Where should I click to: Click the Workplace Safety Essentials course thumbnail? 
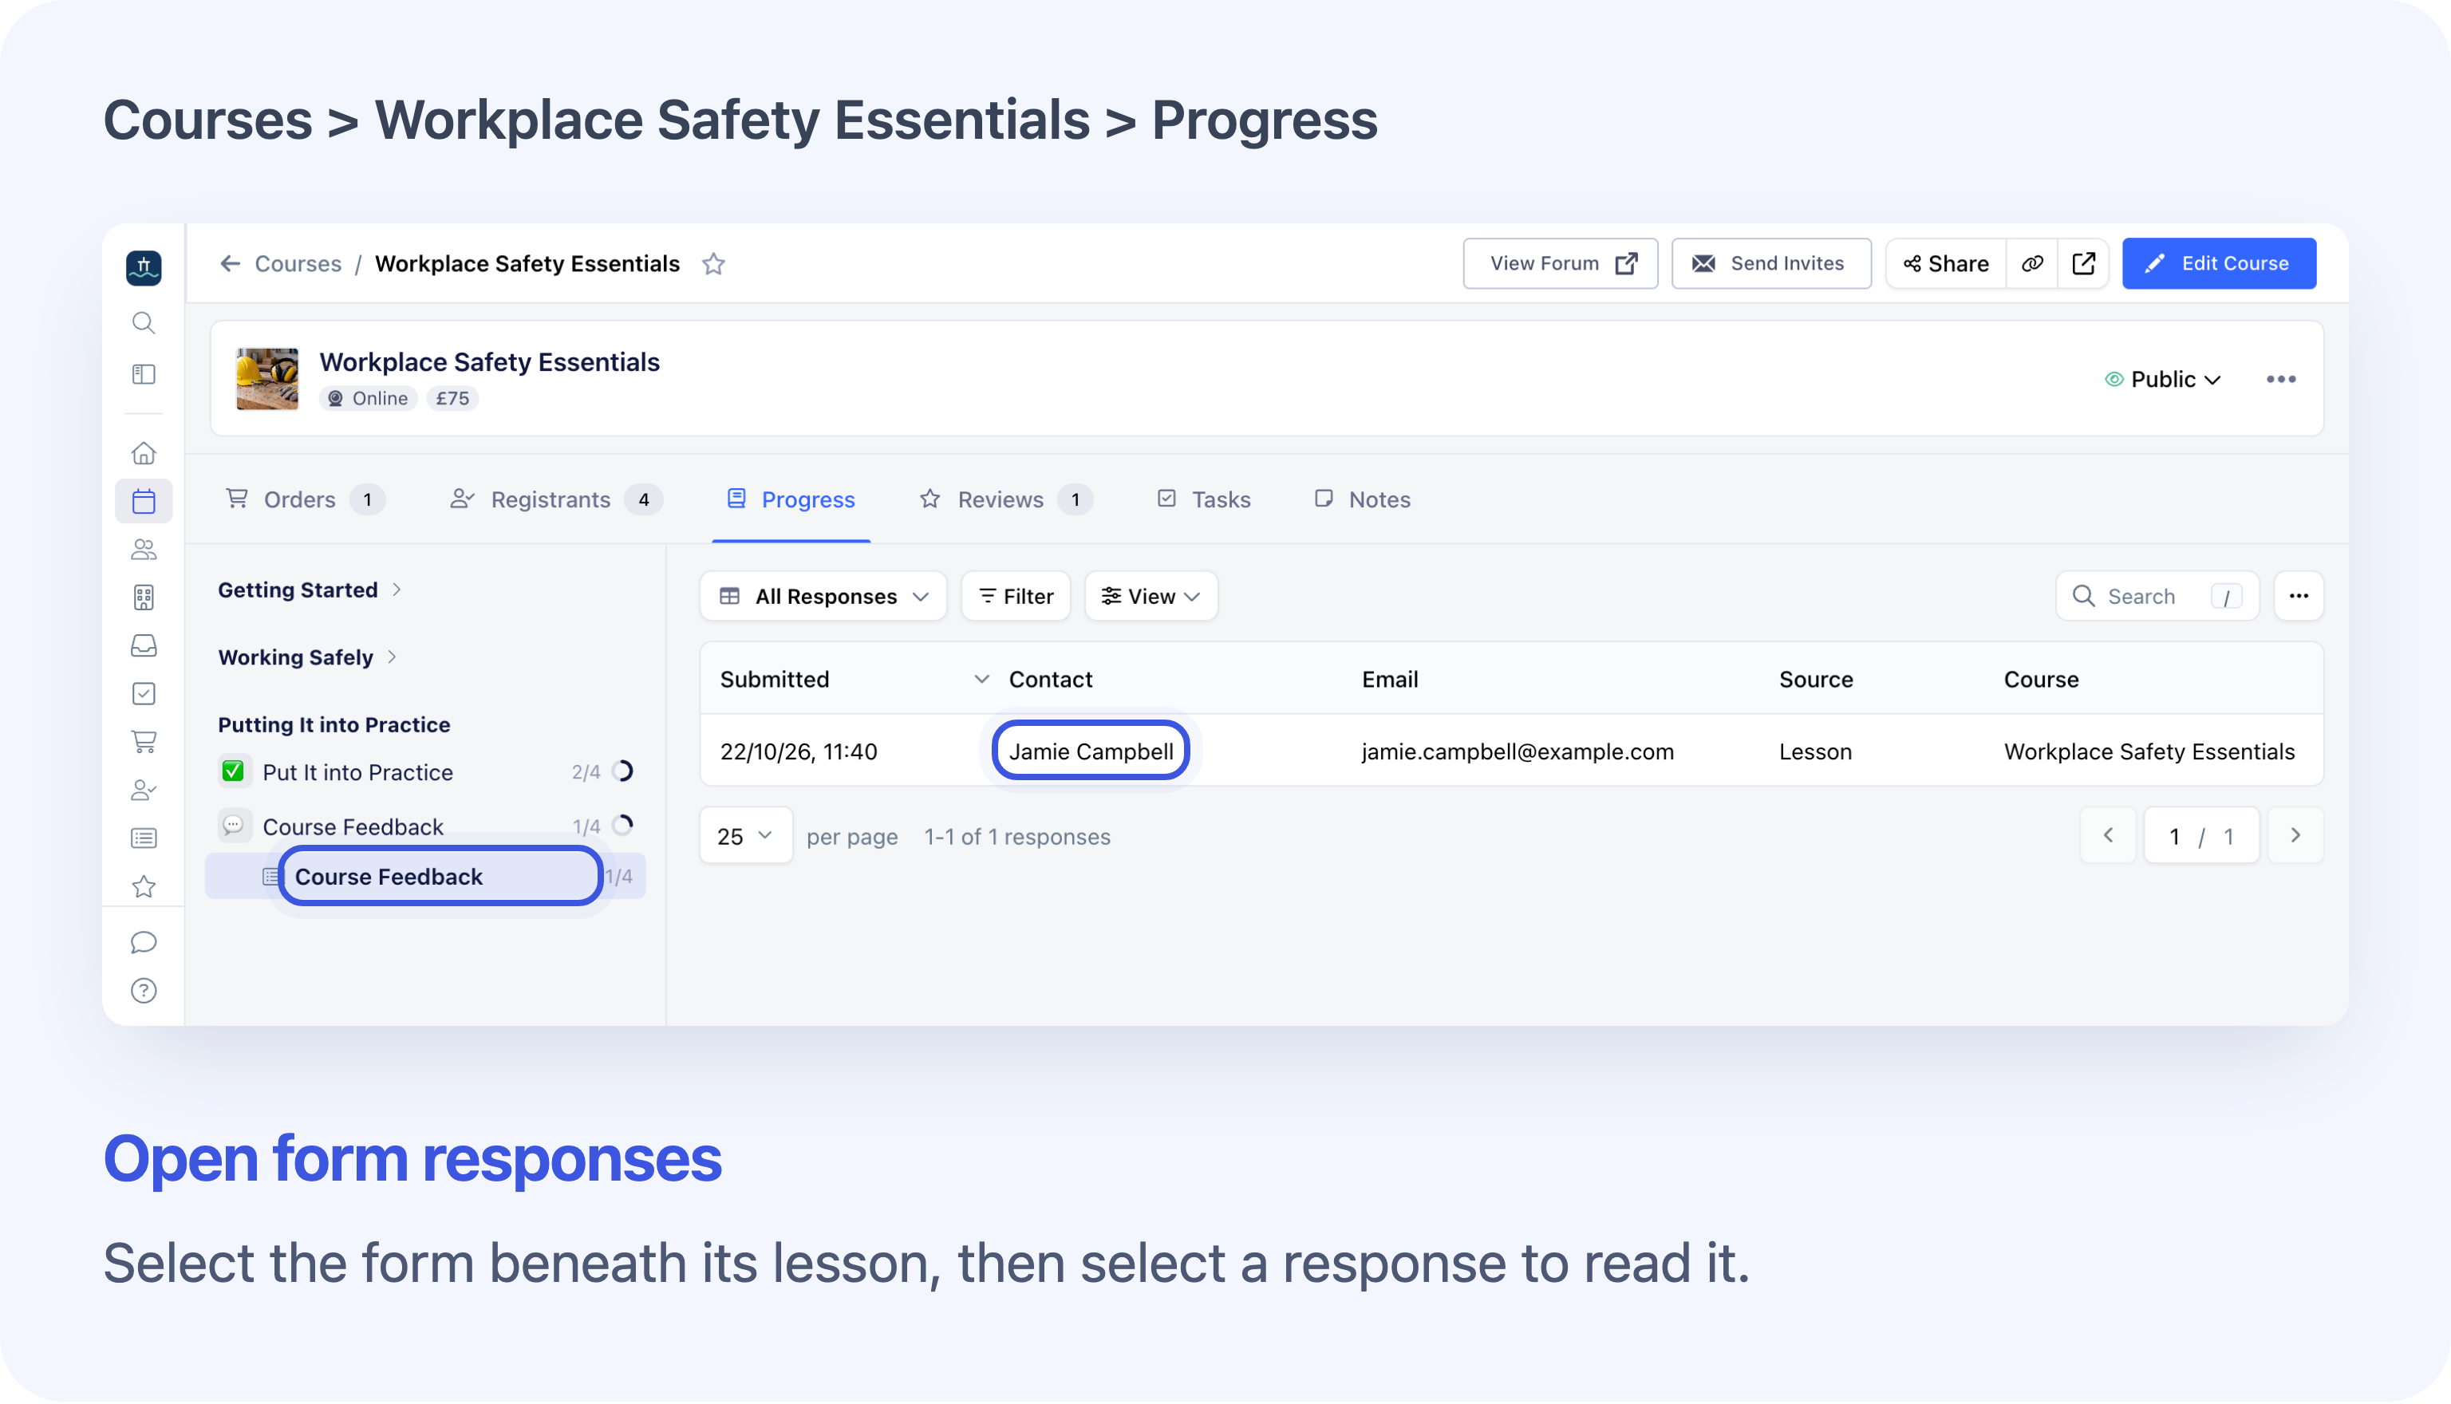point(267,379)
